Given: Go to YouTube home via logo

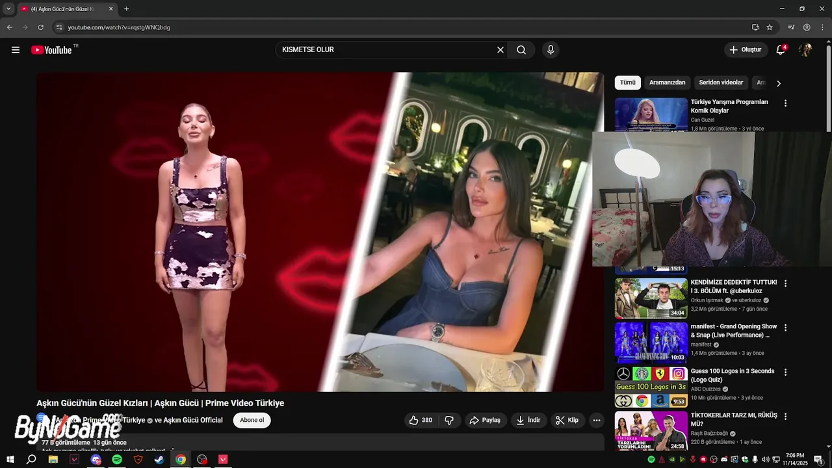Looking at the screenshot, I should tap(52, 50).
